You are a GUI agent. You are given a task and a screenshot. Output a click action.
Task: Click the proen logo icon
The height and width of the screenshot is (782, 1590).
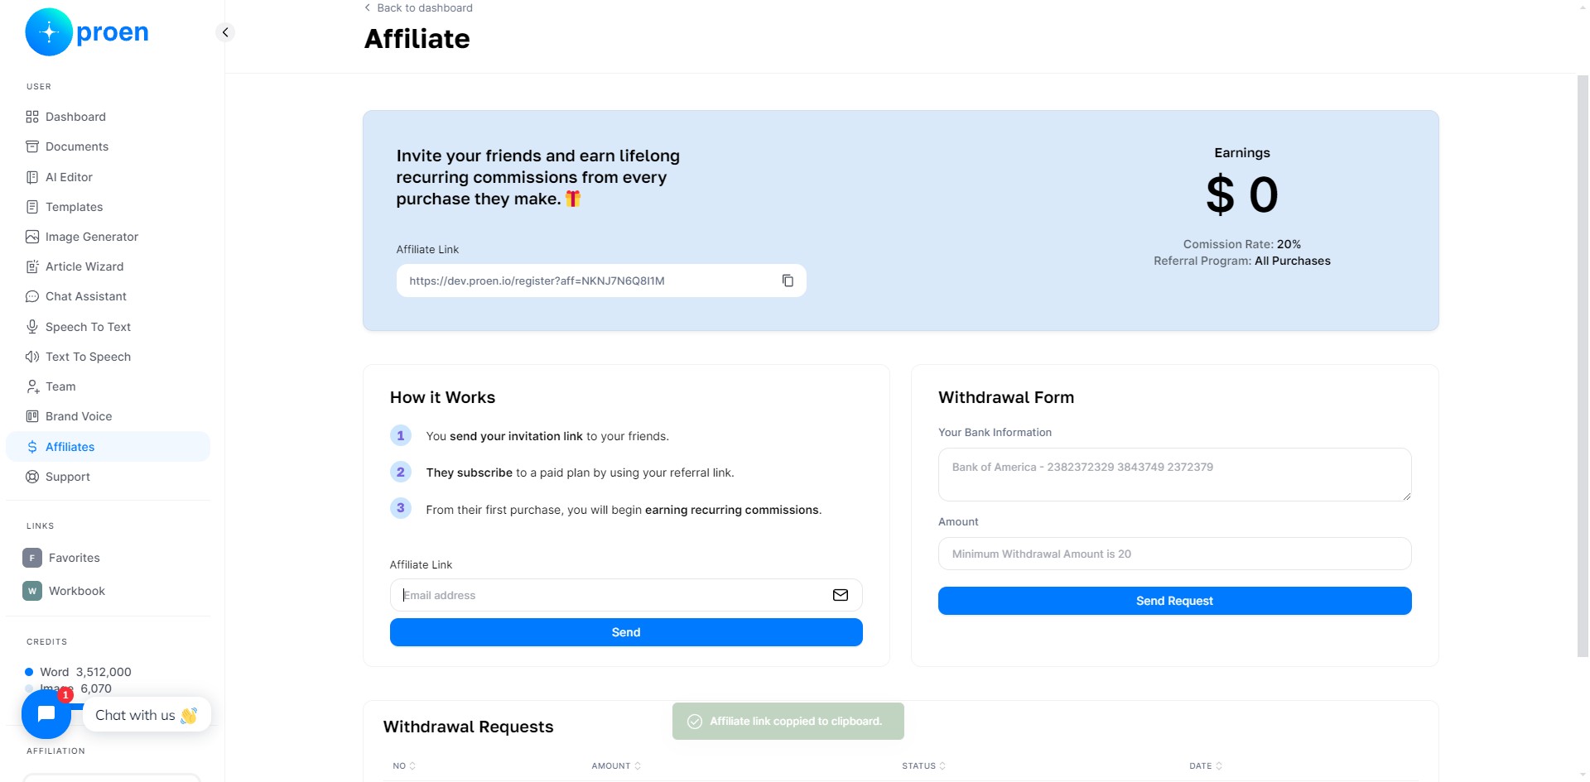click(49, 32)
